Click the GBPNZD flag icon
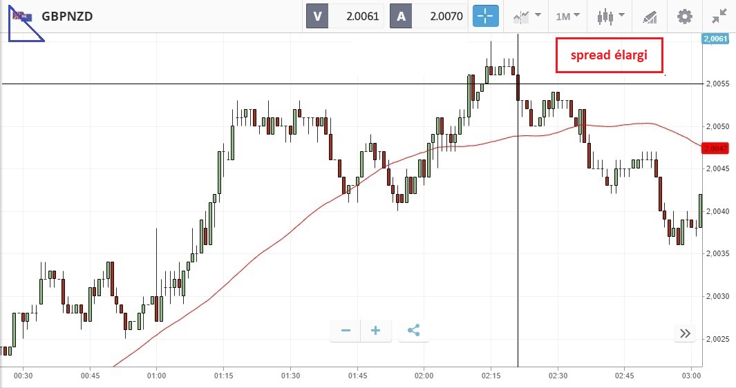736x388 pixels. (x=22, y=17)
